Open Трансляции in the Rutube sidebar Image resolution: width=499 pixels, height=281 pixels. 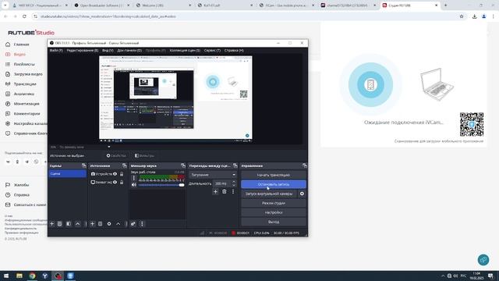25,84
